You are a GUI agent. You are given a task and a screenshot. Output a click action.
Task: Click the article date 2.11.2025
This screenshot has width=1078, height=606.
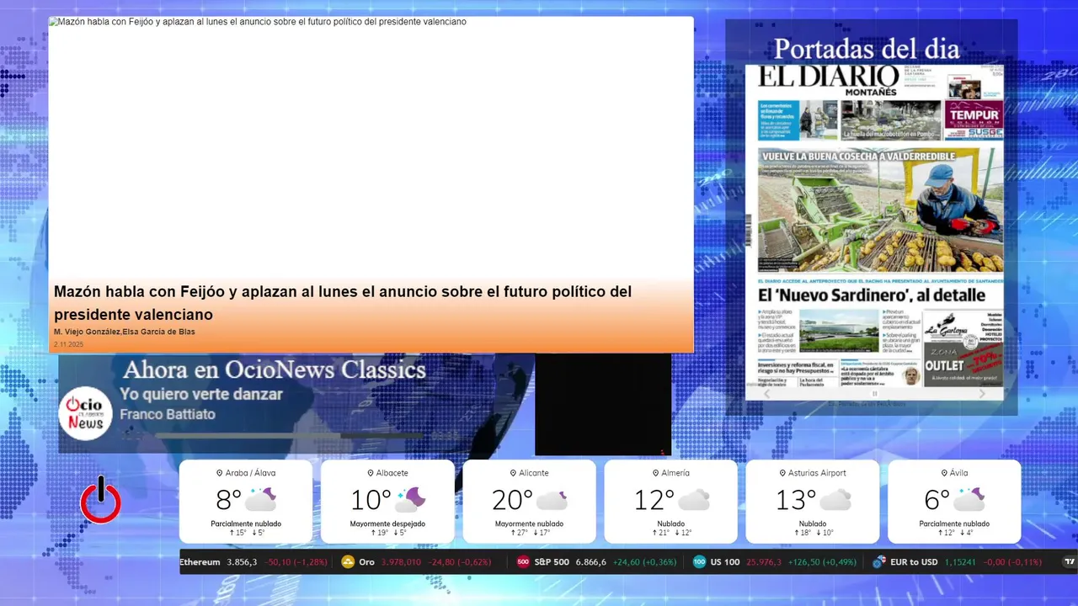coord(68,344)
